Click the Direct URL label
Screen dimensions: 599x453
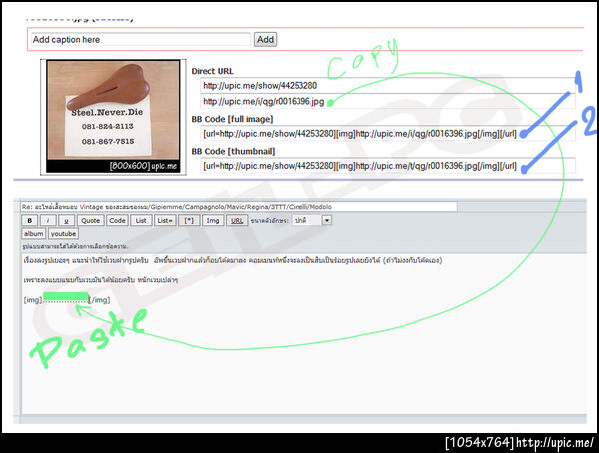pos(212,71)
